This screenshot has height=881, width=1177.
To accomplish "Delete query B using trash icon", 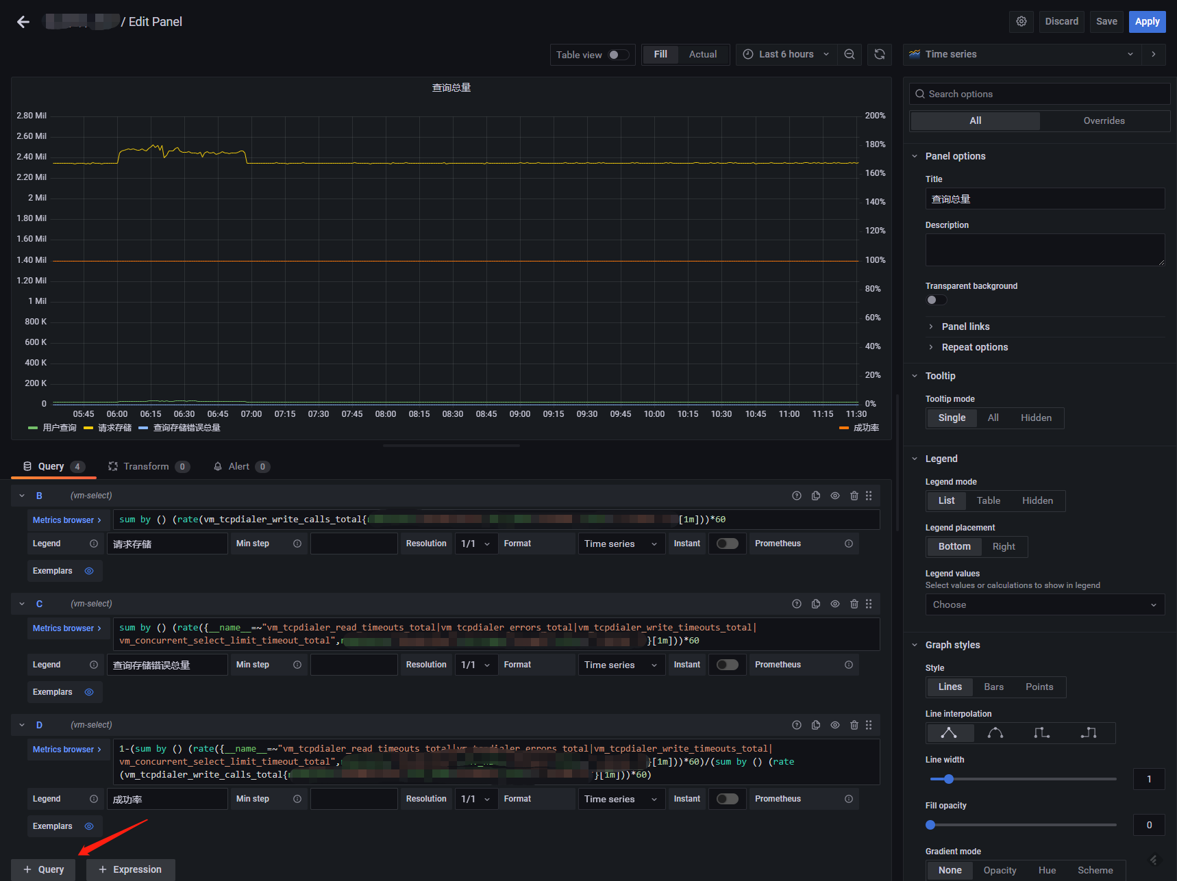I will click(854, 496).
